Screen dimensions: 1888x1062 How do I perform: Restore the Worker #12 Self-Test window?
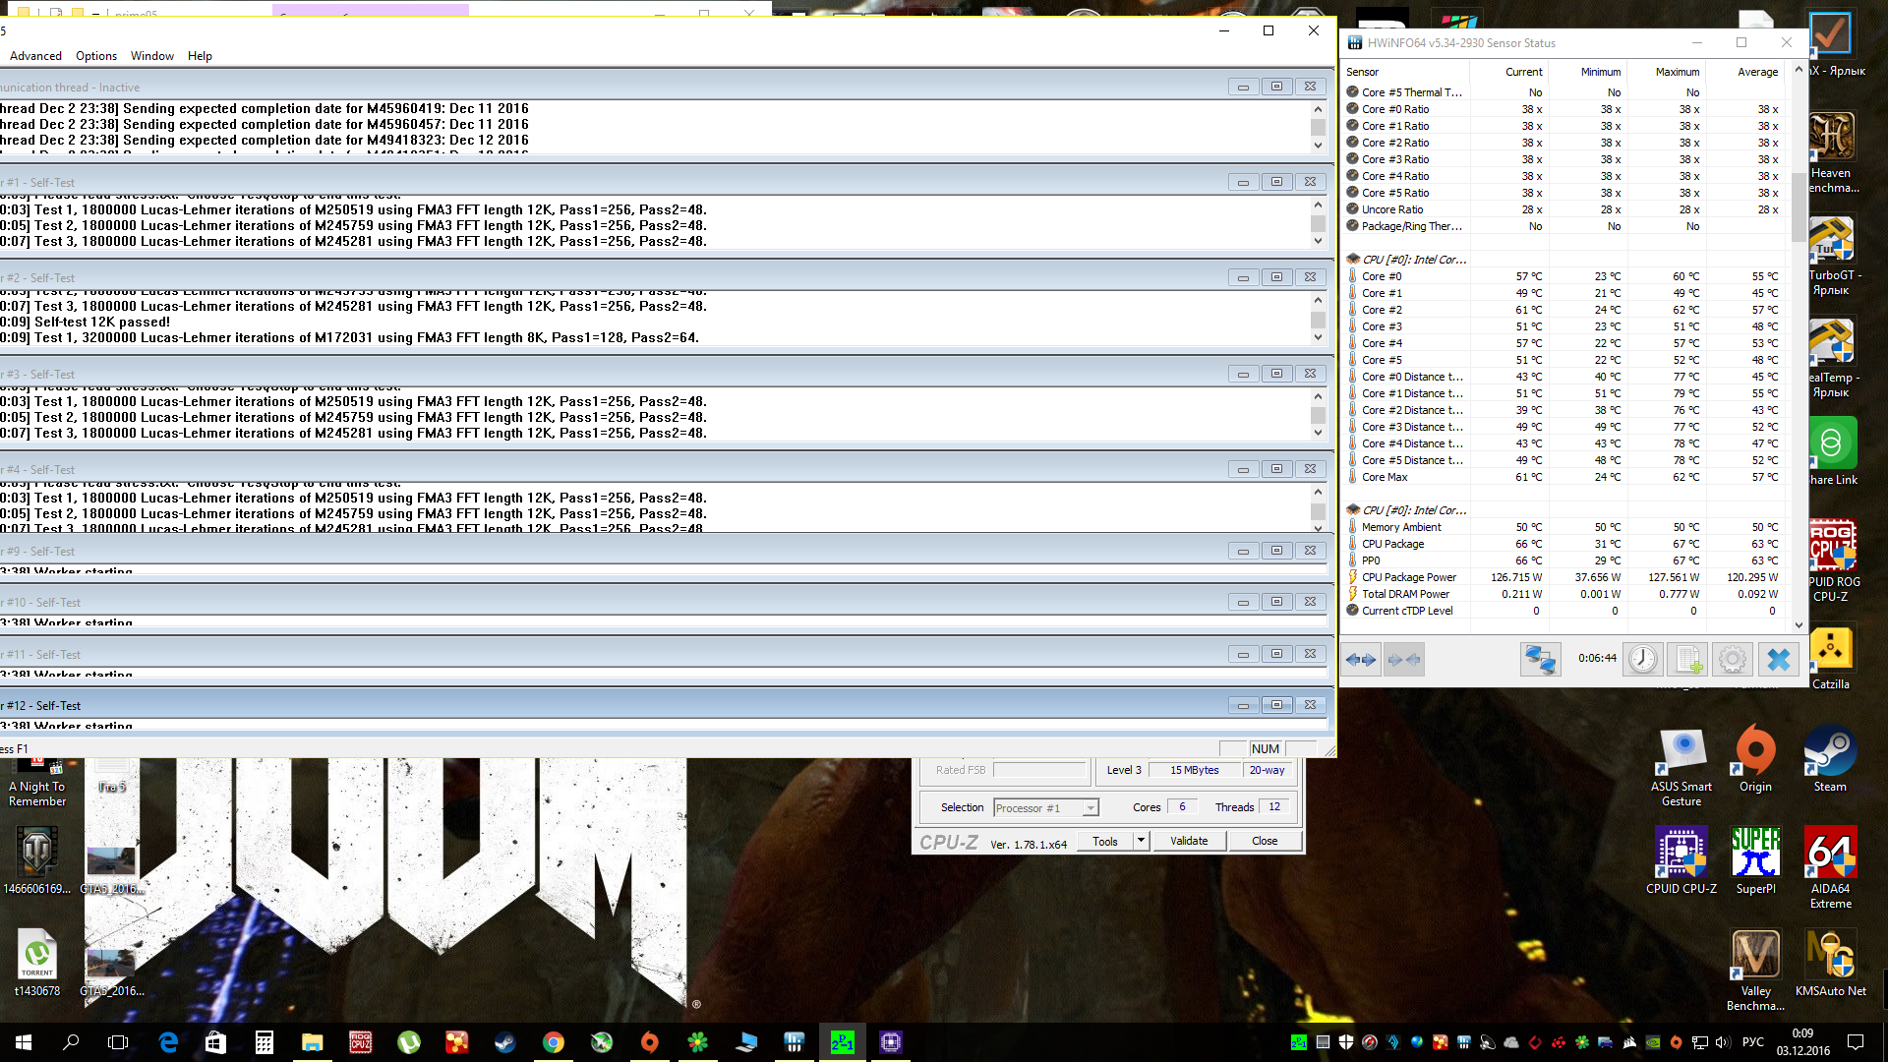pos(1276,705)
